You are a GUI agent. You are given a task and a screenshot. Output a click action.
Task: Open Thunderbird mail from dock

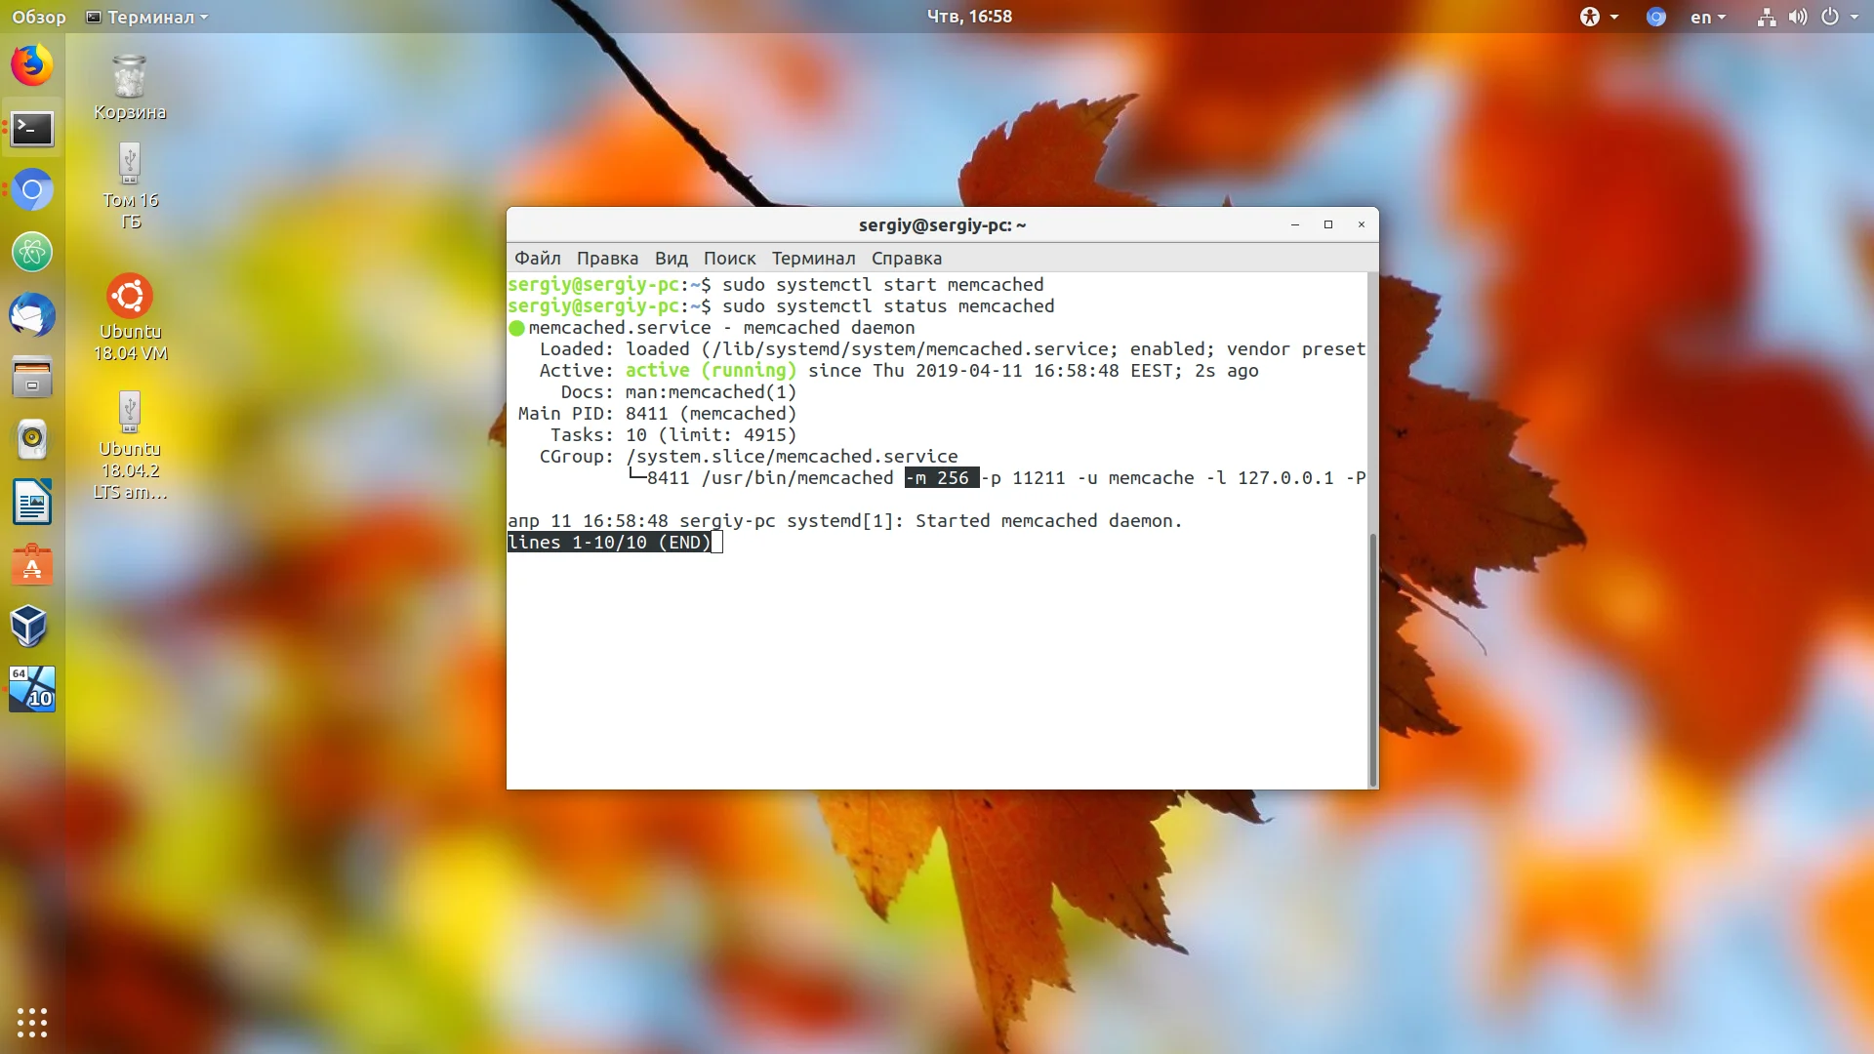31,315
